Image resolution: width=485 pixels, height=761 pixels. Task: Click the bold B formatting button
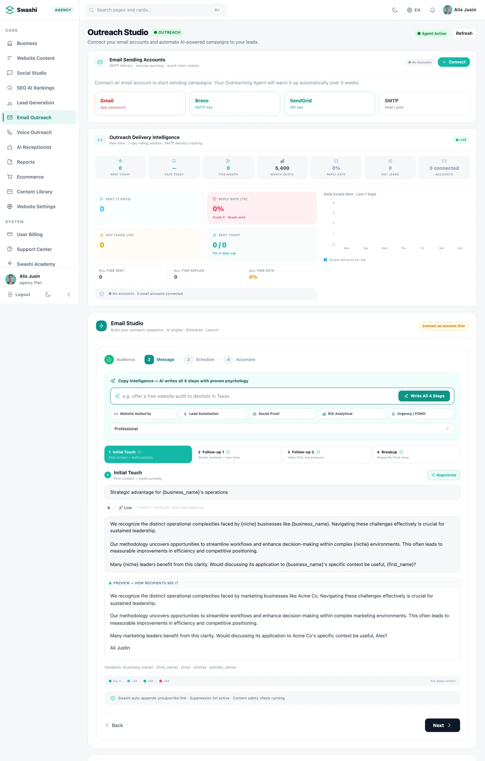pos(109,508)
